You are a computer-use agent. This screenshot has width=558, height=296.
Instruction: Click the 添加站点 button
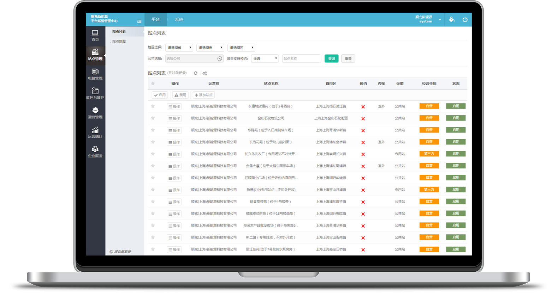click(x=204, y=95)
